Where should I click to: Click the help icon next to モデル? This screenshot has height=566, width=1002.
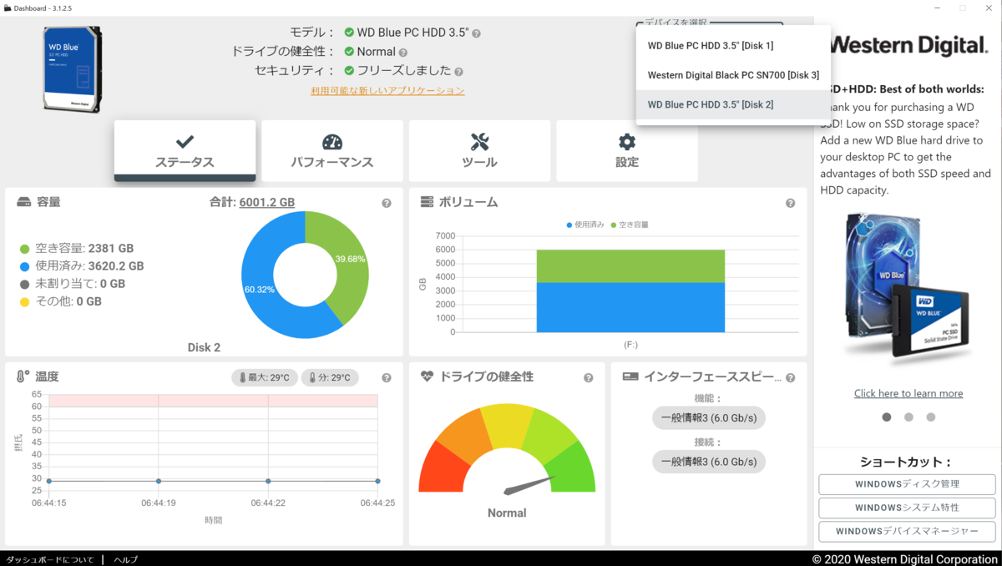pyautogui.click(x=476, y=33)
